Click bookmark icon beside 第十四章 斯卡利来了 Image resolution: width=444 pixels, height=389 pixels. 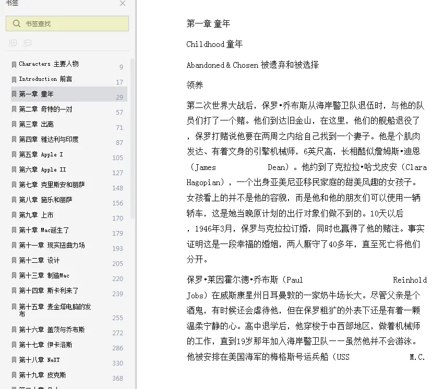click(x=14, y=290)
